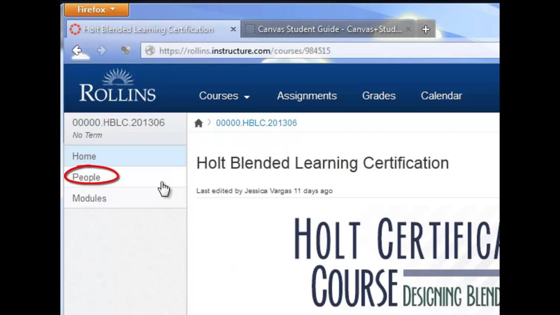
Task: Open the 00000.HBLC.201306 breadcrumb link
Action: coord(256,123)
